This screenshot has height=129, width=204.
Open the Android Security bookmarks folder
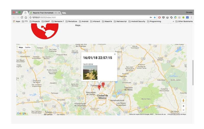[x=137, y=21]
